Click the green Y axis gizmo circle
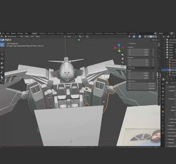 click(119, 51)
